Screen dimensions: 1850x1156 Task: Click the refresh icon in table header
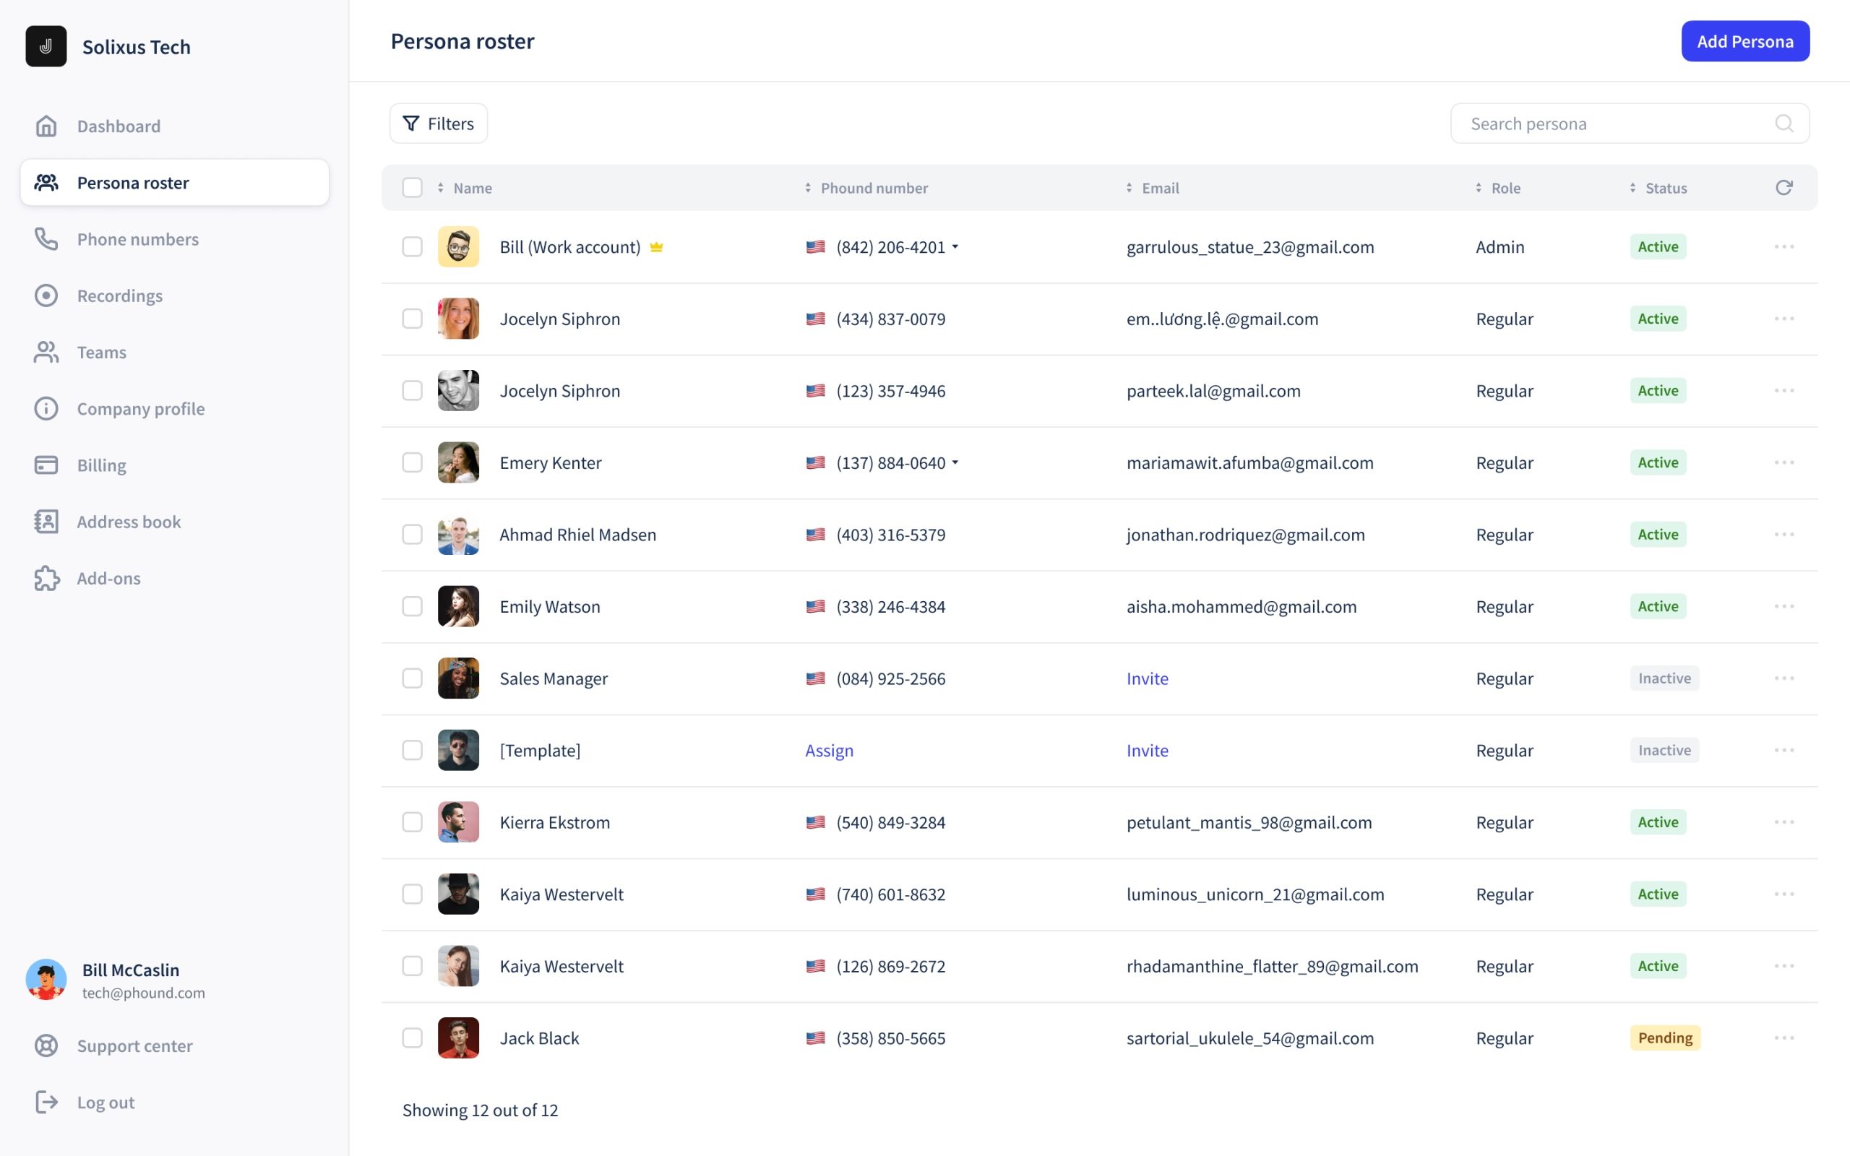pos(1784,187)
